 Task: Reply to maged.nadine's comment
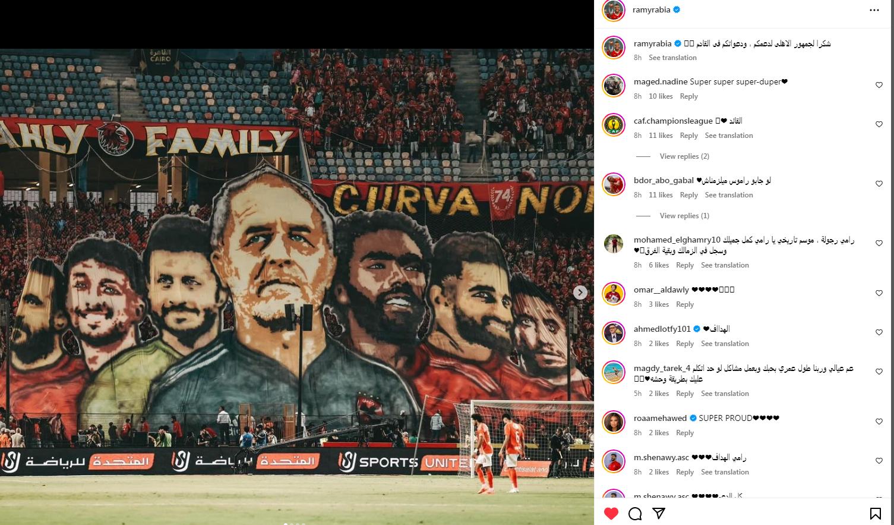[x=689, y=96]
